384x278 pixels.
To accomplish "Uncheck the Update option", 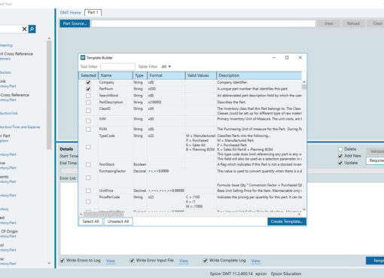I will [x=340, y=163].
